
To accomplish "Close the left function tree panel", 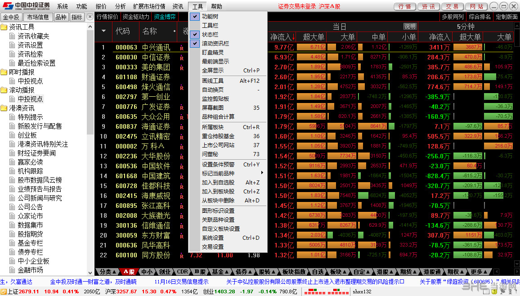I will pyautogui.click(x=90, y=17).
